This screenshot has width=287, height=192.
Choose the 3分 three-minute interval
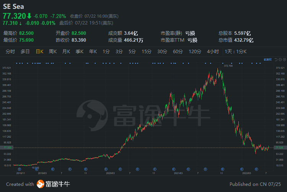119,52
